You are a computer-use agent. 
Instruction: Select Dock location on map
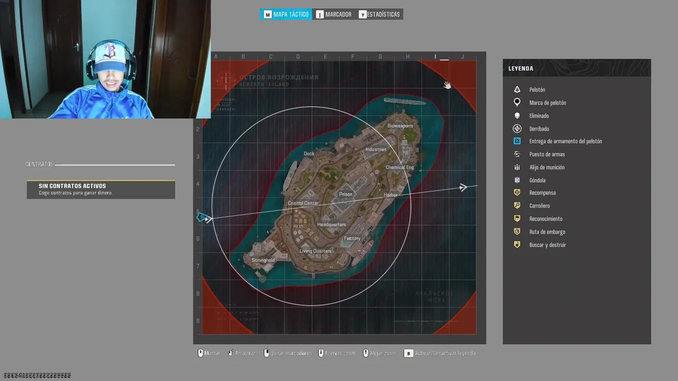click(309, 153)
